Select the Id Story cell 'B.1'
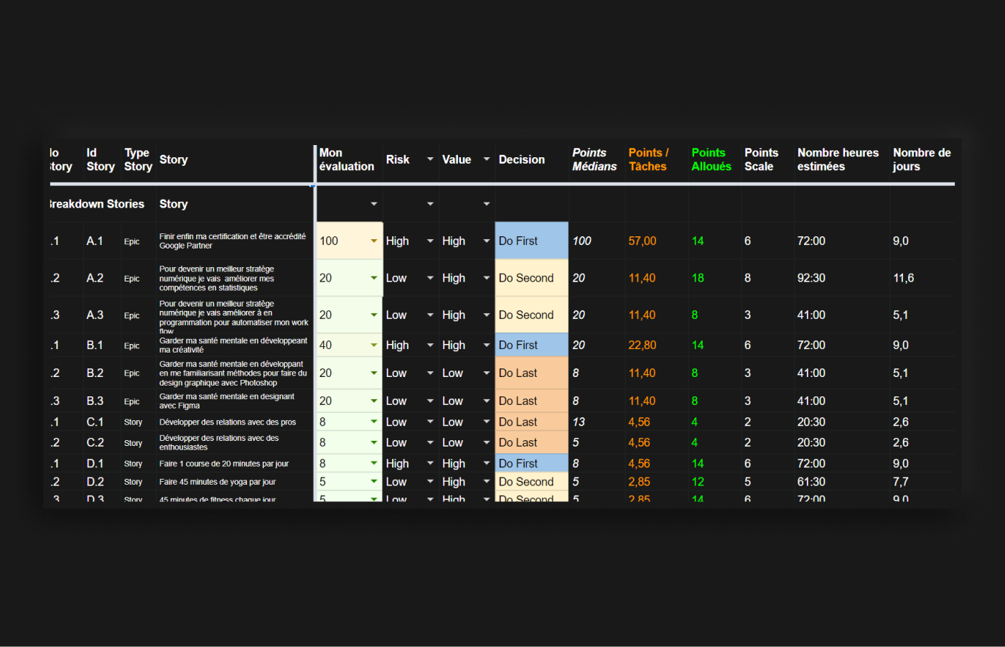The image size is (1005, 647). click(x=95, y=345)
